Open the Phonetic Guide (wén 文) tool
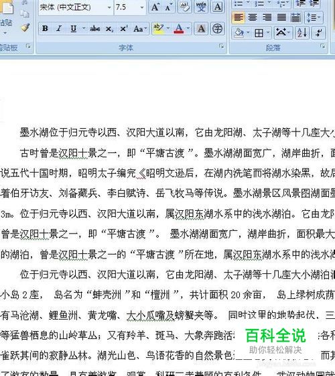Viewport: 335px width, 376px height. click(201, 7)
